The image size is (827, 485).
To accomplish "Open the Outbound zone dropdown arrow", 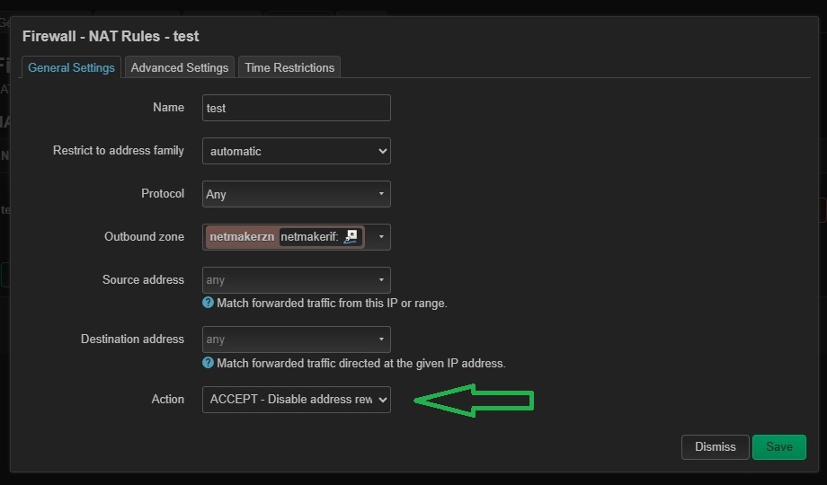I will [381, 237].
